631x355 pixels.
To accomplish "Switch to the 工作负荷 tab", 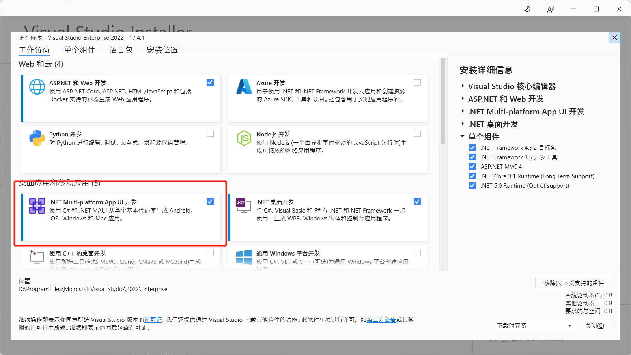I will pos(34,50).
